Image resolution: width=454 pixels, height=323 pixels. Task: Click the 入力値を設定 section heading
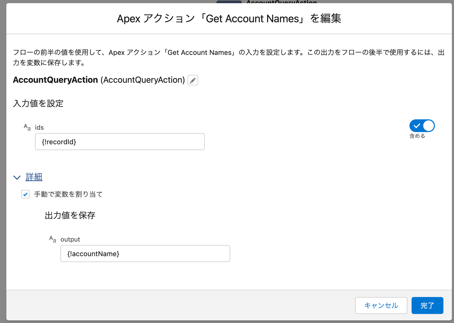38,103
